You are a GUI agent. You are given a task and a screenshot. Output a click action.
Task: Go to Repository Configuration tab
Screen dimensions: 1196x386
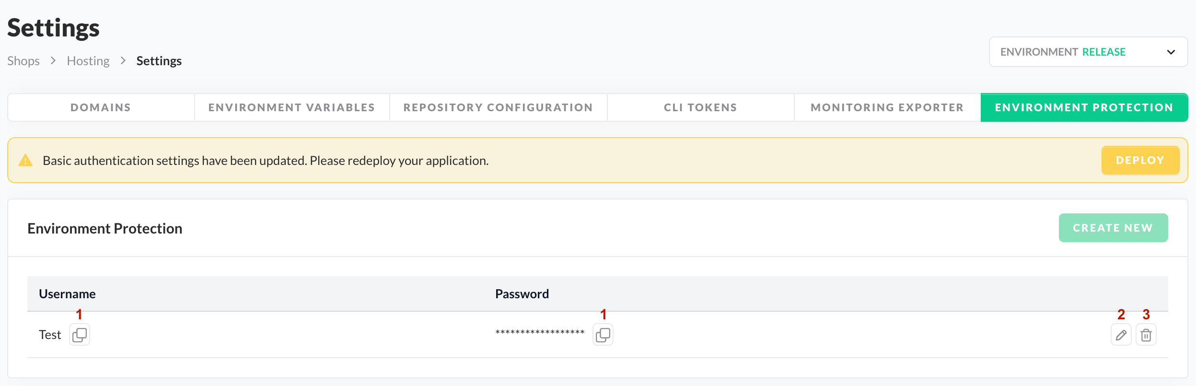pyautogui.click(x=498, y=107)
